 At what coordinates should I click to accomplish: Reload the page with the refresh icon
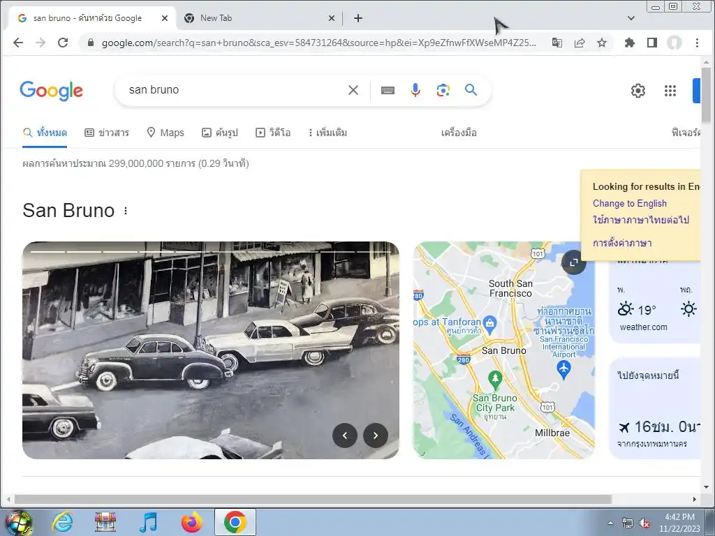(x=62, y=43)
